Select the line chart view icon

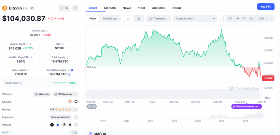coord(128,18)
